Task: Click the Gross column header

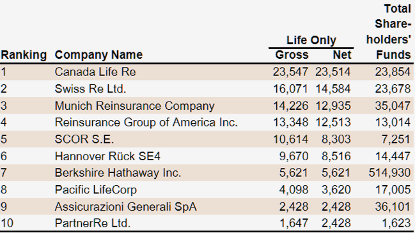Action: pos(292,55)
